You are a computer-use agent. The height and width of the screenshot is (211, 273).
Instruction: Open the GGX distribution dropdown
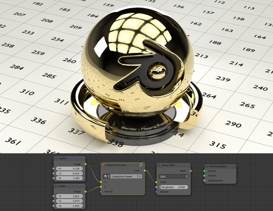[173, 177]
